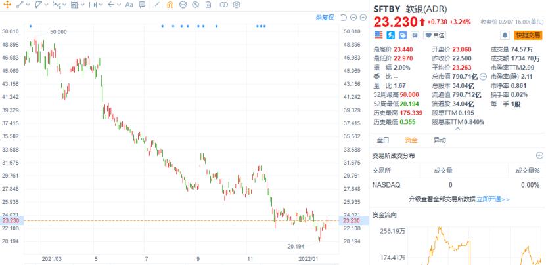Select the Aa text annotation tool
This screenshot has width=546, height=265.
(x=129, y=5)
